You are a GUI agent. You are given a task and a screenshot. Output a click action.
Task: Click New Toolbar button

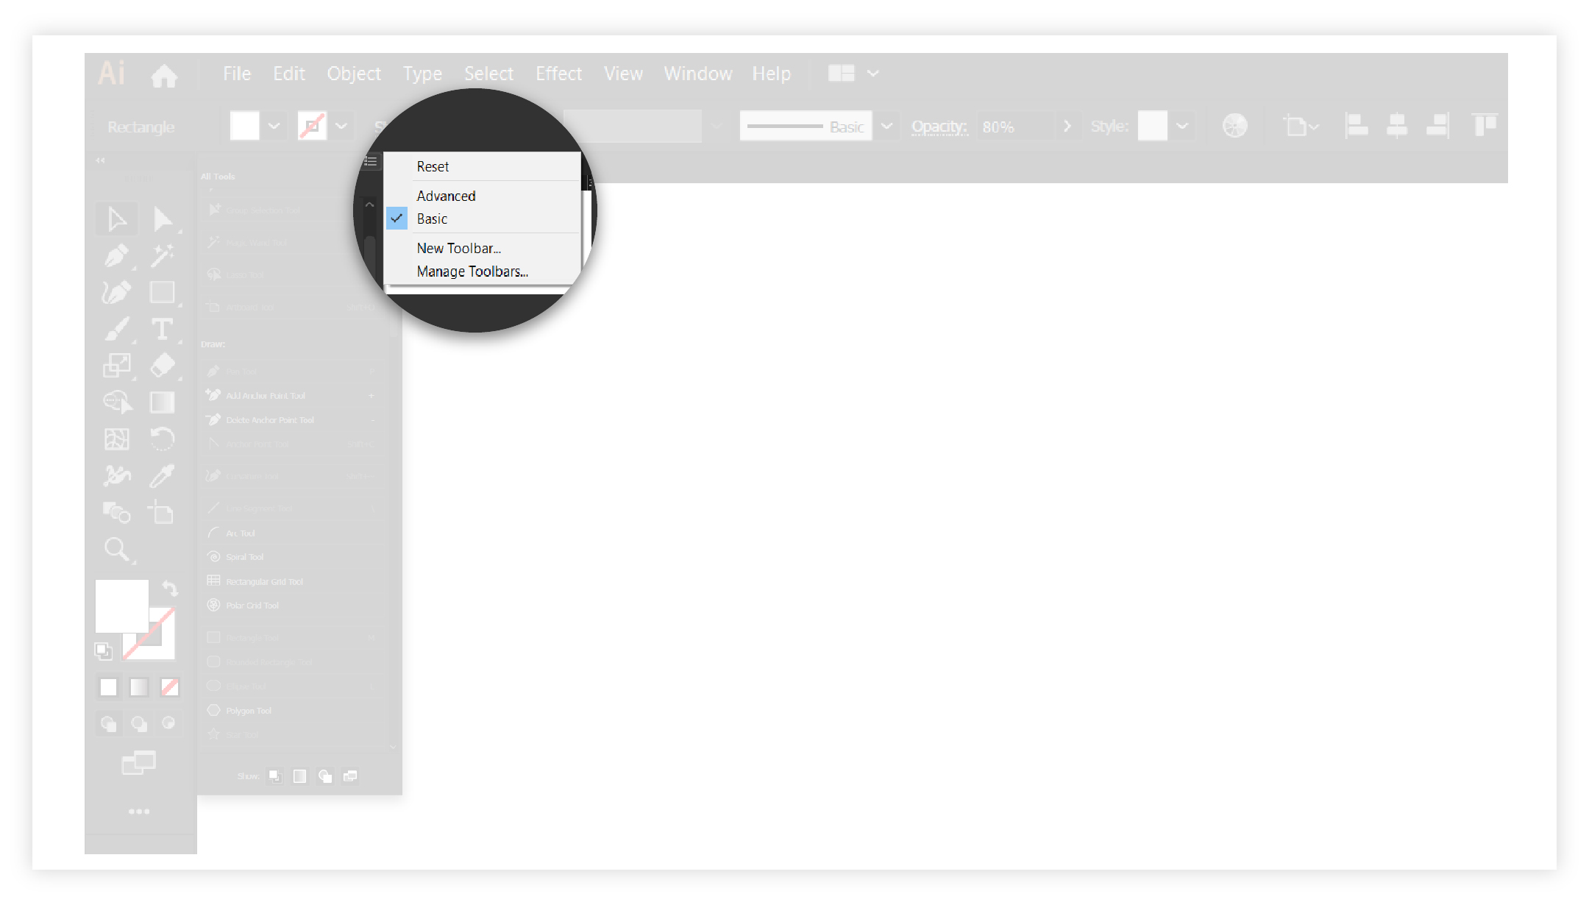pos(460,248)
